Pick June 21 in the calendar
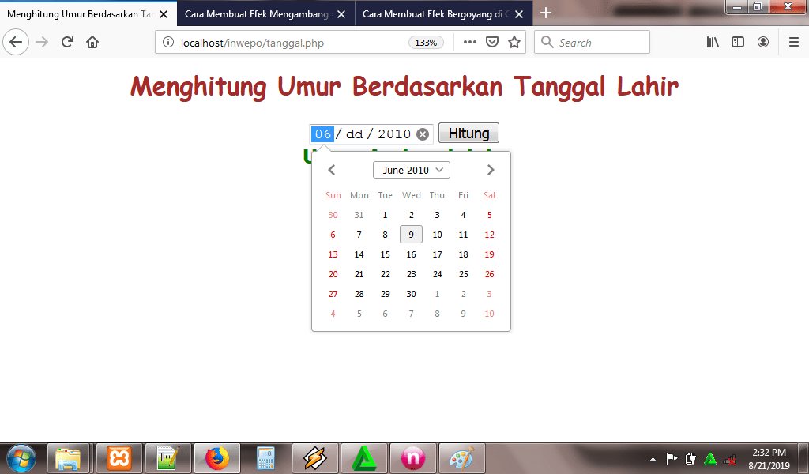The width and height of the screenshot is (809, 474). pos(359,274)
